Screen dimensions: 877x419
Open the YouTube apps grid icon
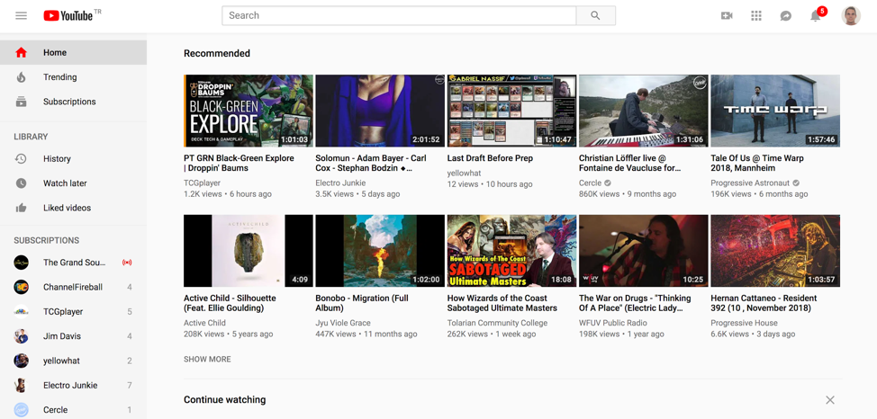pos(756,15)
